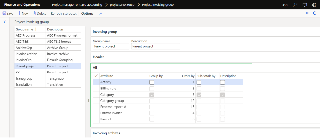This screenshot has width=320, height=139.
Task: Click the search magnifier in the action bar
Action: pos(100,13)
